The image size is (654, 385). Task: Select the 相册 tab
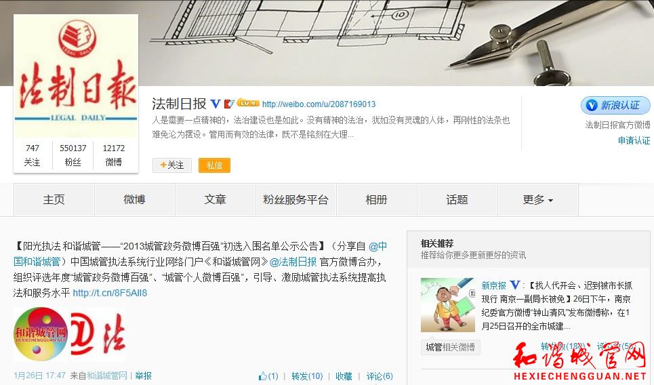[376, 200]
